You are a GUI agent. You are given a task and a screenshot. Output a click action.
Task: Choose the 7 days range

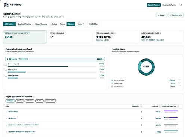tap(62, 24)
